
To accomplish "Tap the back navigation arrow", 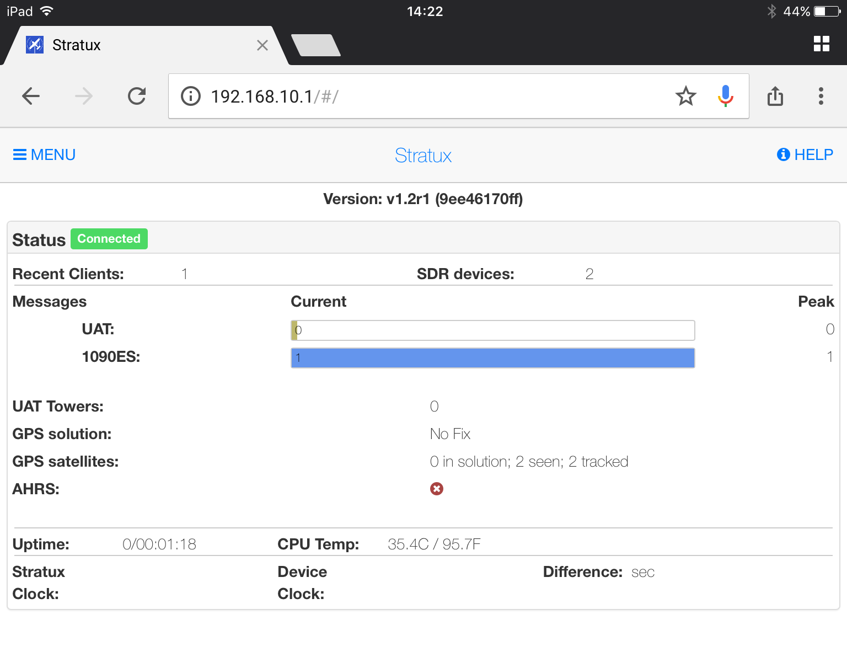I will point(31,96).
